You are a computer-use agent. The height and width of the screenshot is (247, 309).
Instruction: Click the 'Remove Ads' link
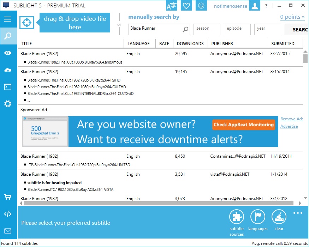[x=292, y=119]
